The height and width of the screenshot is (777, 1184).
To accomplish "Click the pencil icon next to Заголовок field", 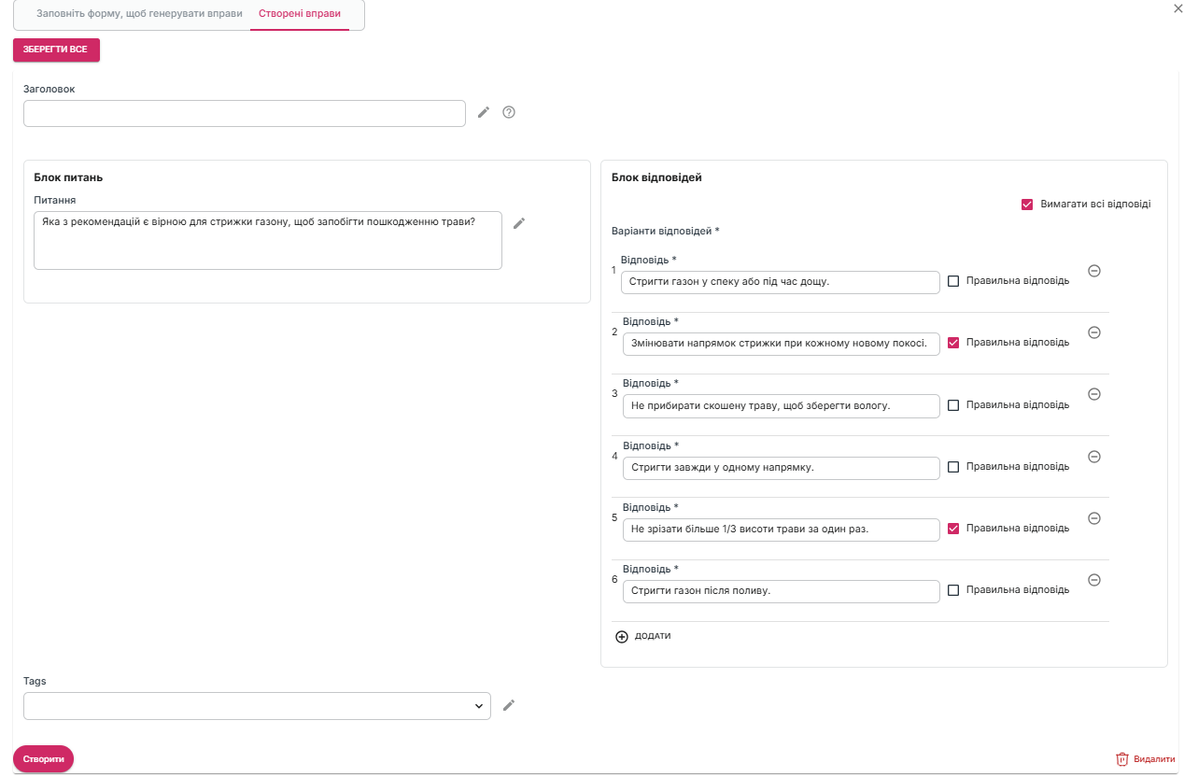I will click(x=484, y=113).
